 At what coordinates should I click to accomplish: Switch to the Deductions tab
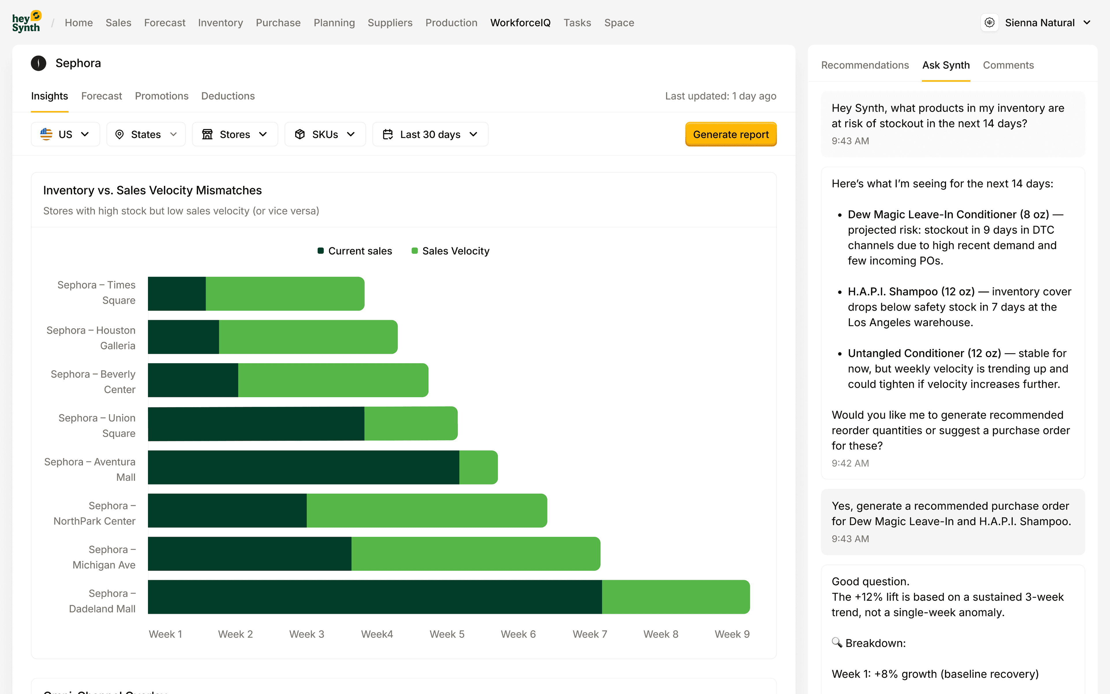[x=228, y=96]
